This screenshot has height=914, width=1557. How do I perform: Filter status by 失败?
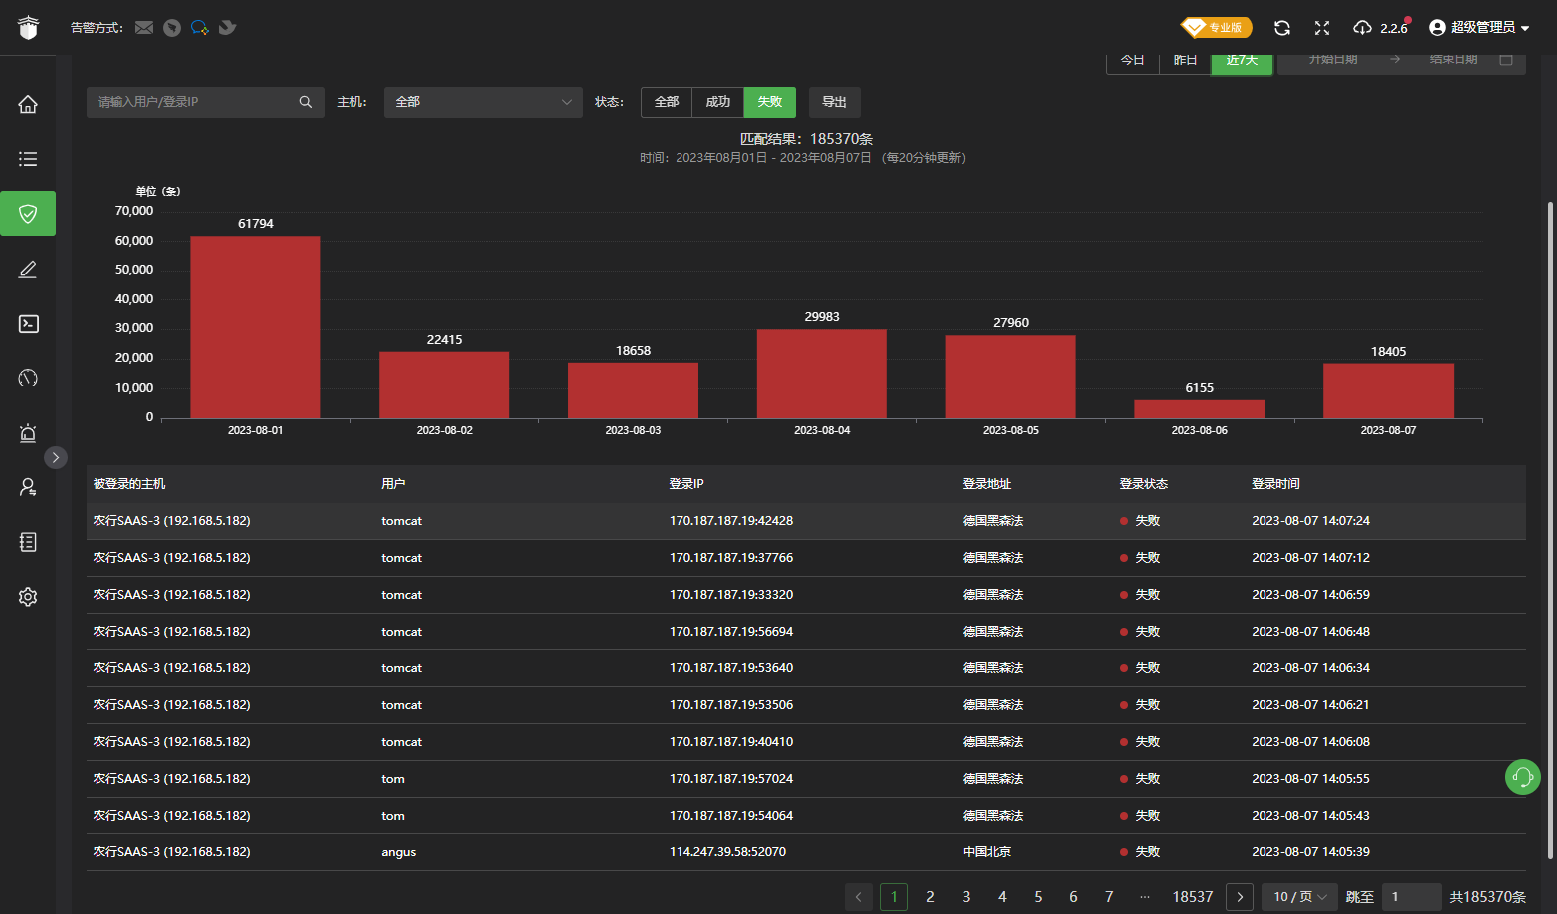pyautogui.click(x=770, y=102)
